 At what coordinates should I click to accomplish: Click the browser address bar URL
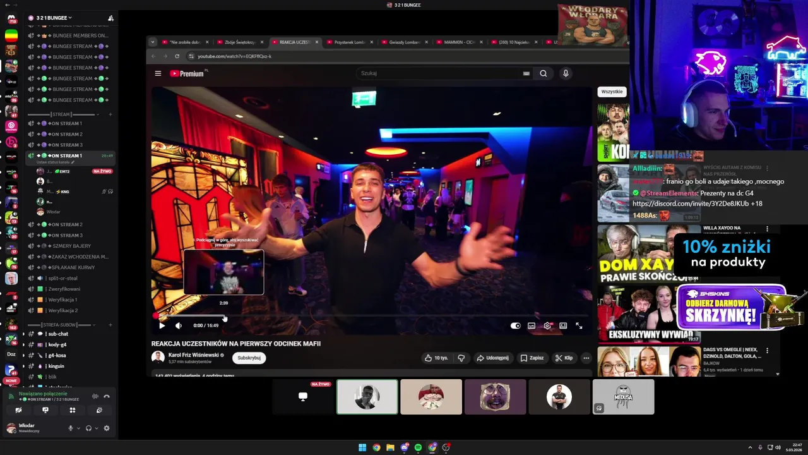pos(234,56)
